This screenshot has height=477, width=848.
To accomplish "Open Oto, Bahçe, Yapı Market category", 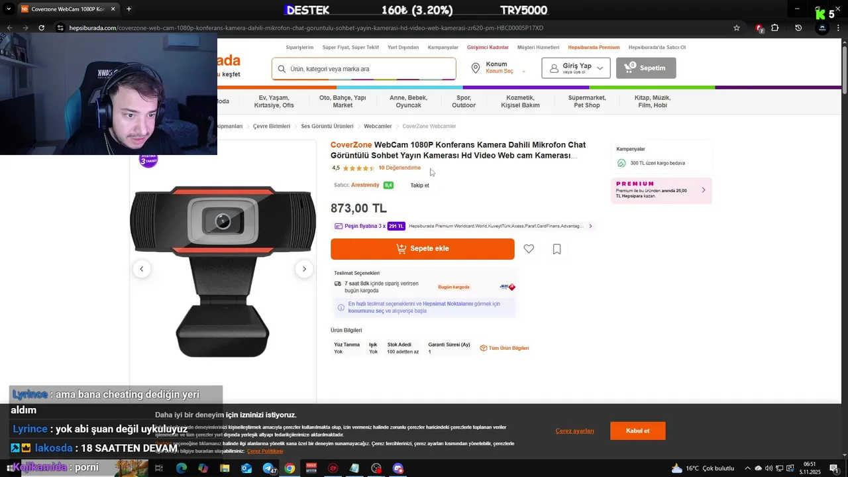I will coord(343,101).
